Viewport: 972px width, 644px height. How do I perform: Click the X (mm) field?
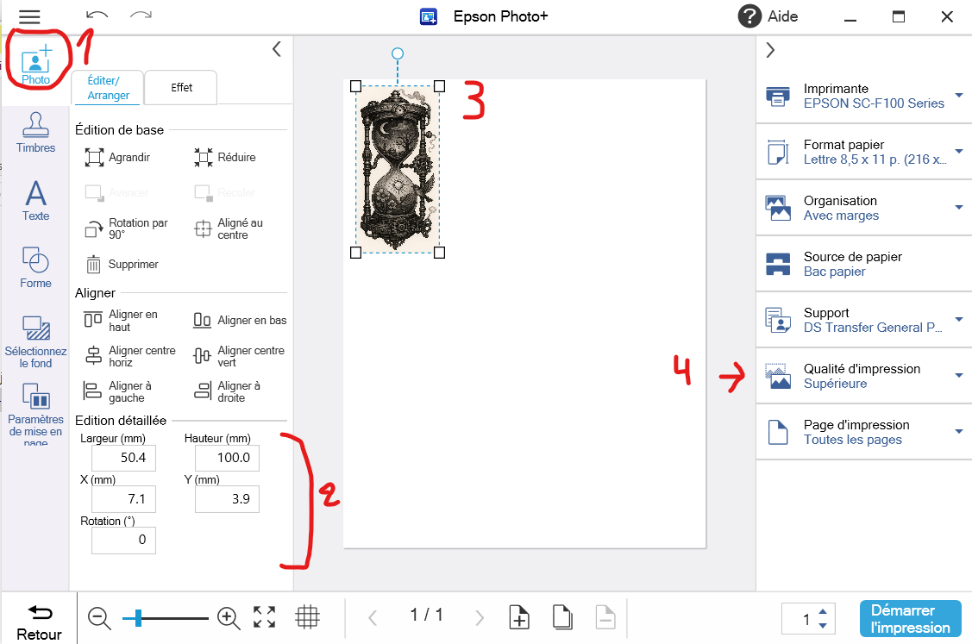tap(123, 499)
